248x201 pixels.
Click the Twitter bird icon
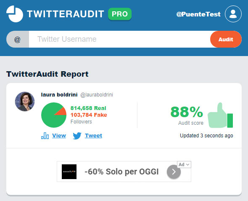(77, 136)
